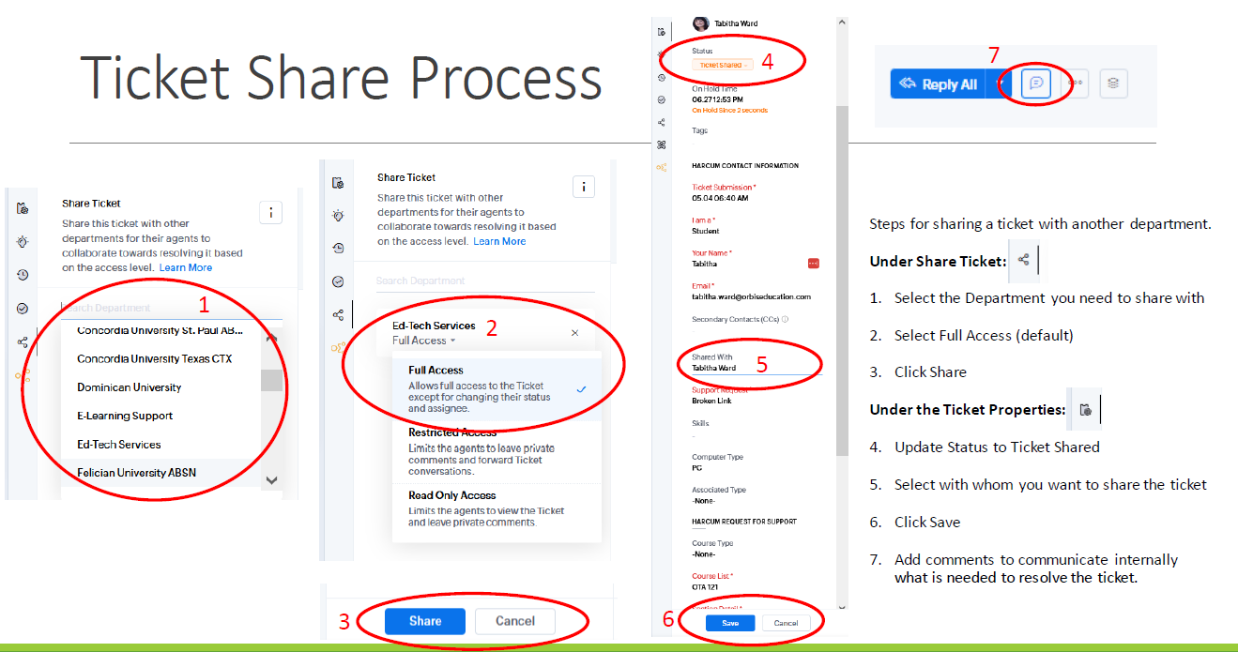The width and height of the screenshot is (1238, 652).
Task: Click share icon beside 'Under Share Ticket' heading
Action: coord(1024,261)
